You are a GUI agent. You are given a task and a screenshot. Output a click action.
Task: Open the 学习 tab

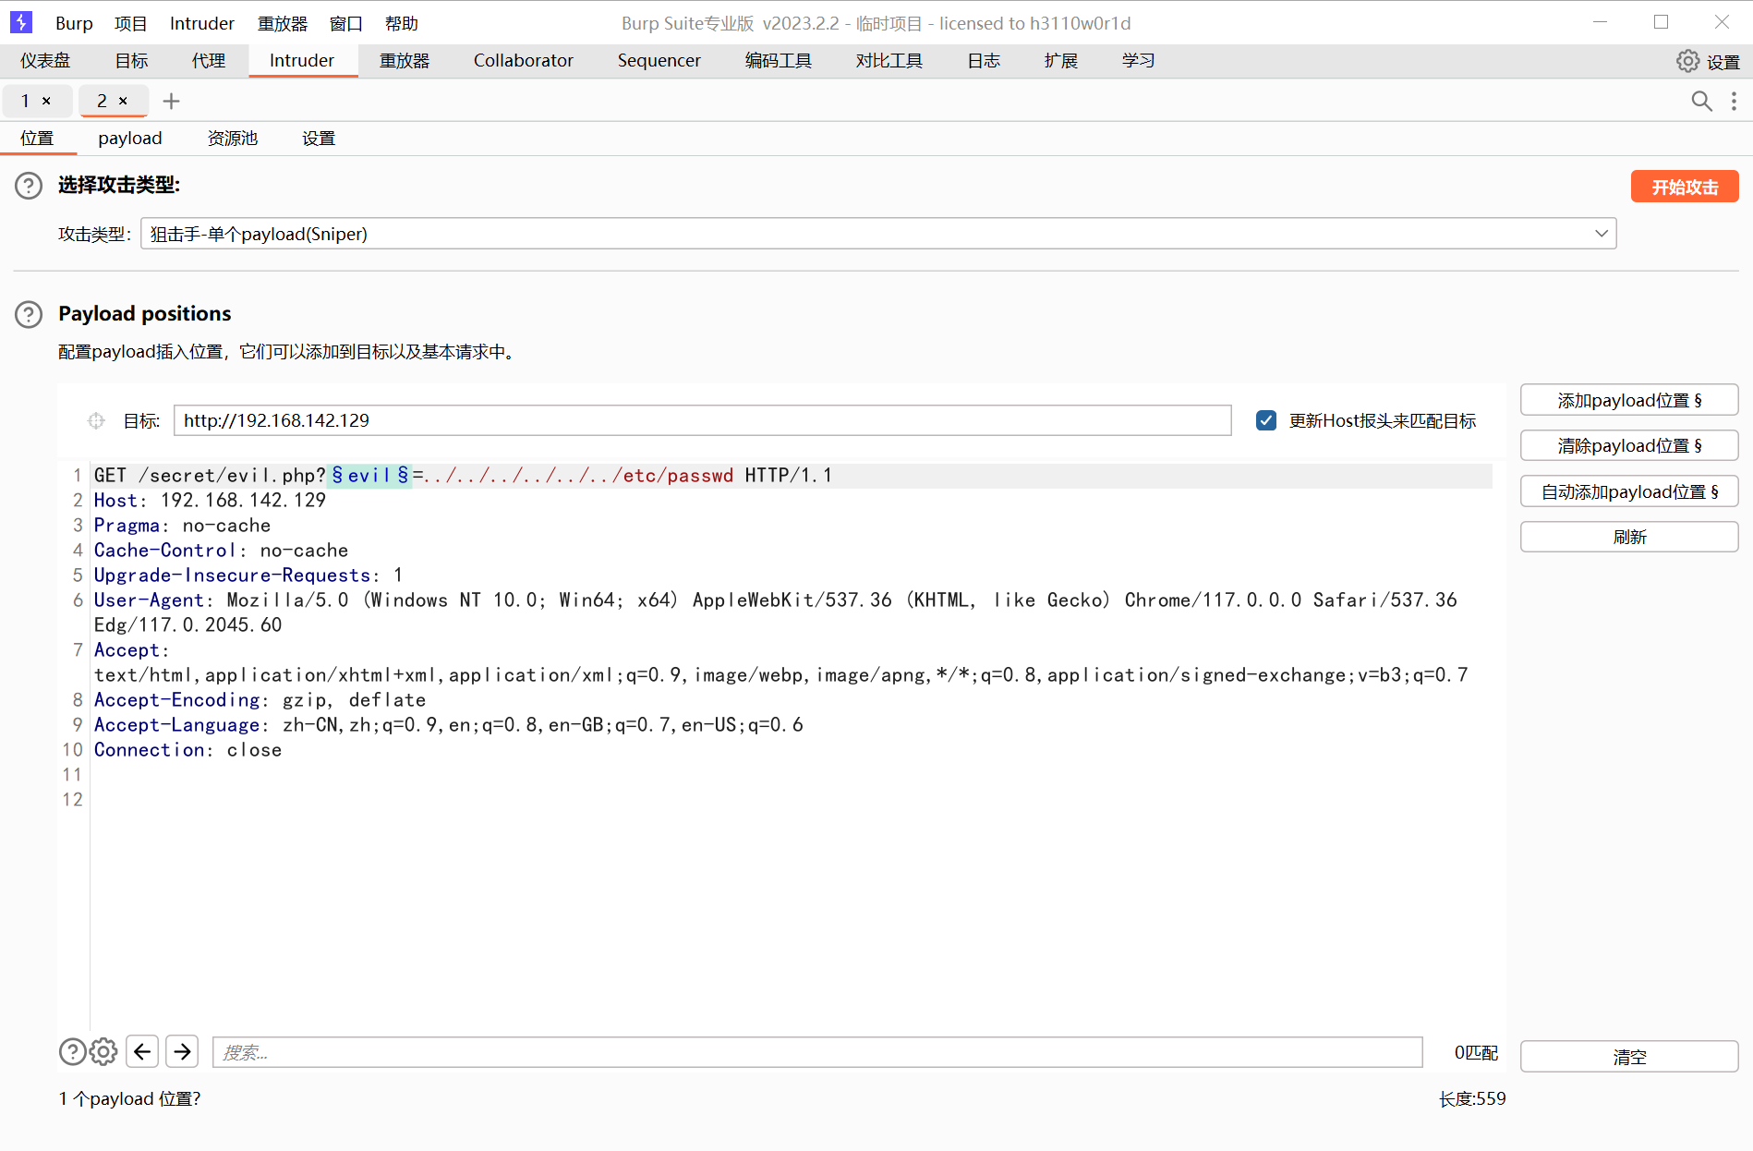click(1139, 61)
